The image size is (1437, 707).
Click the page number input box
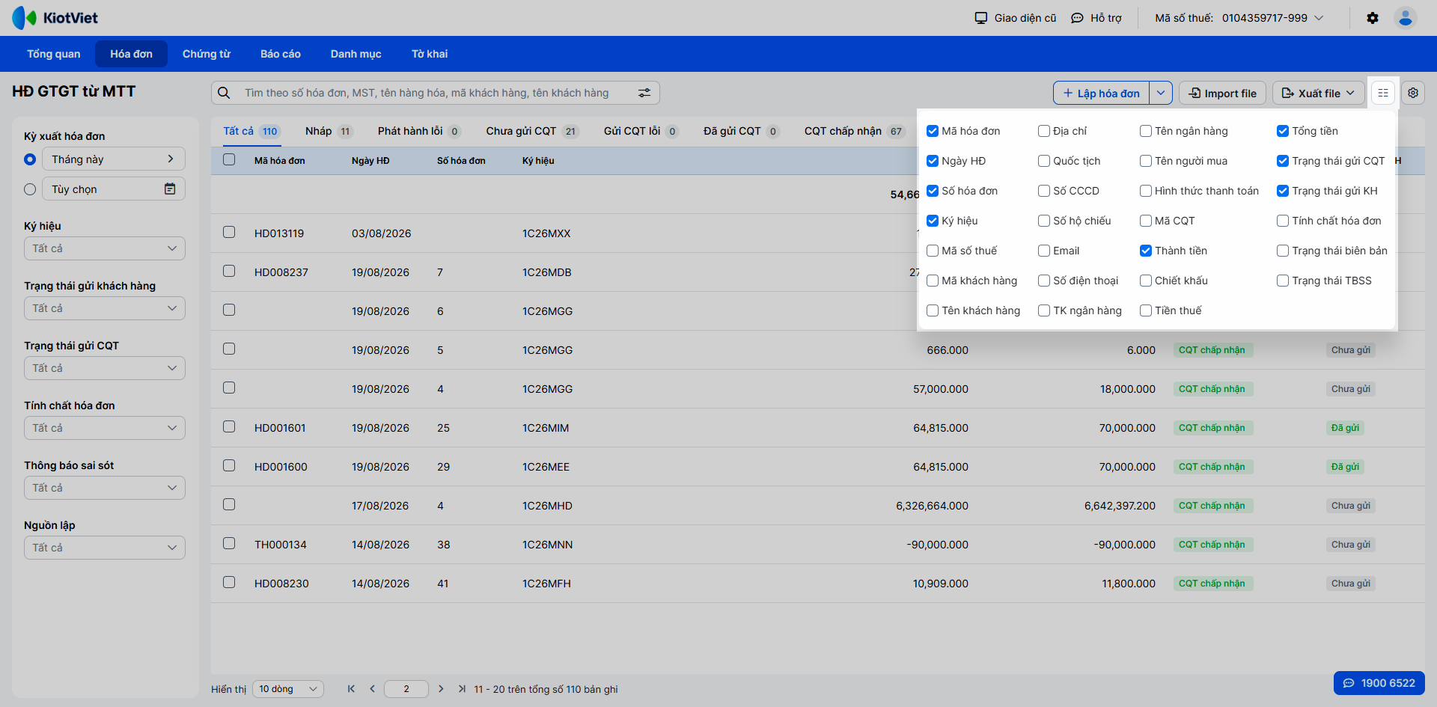coord(406,689)
